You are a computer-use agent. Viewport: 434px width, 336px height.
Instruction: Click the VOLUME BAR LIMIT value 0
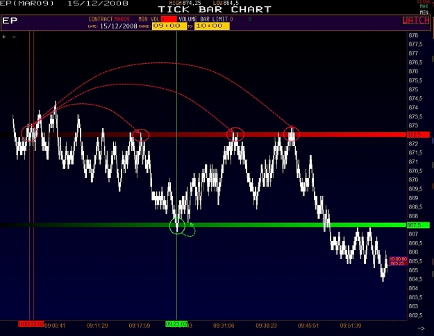pyautogui.click(x=231, y=19)
